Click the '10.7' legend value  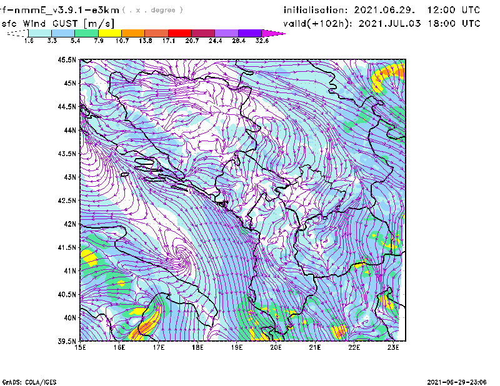point(122,41)
